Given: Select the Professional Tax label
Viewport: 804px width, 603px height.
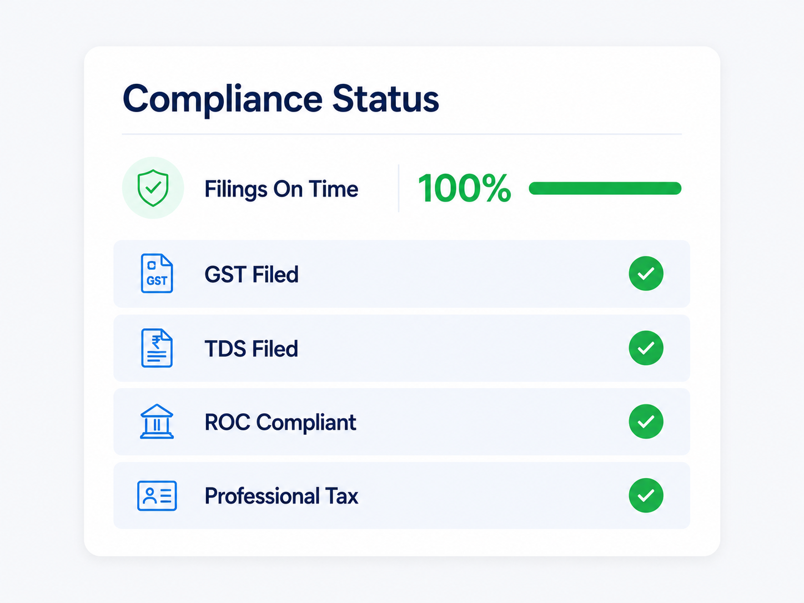Looking at the screenshot, I should (282, 496).
